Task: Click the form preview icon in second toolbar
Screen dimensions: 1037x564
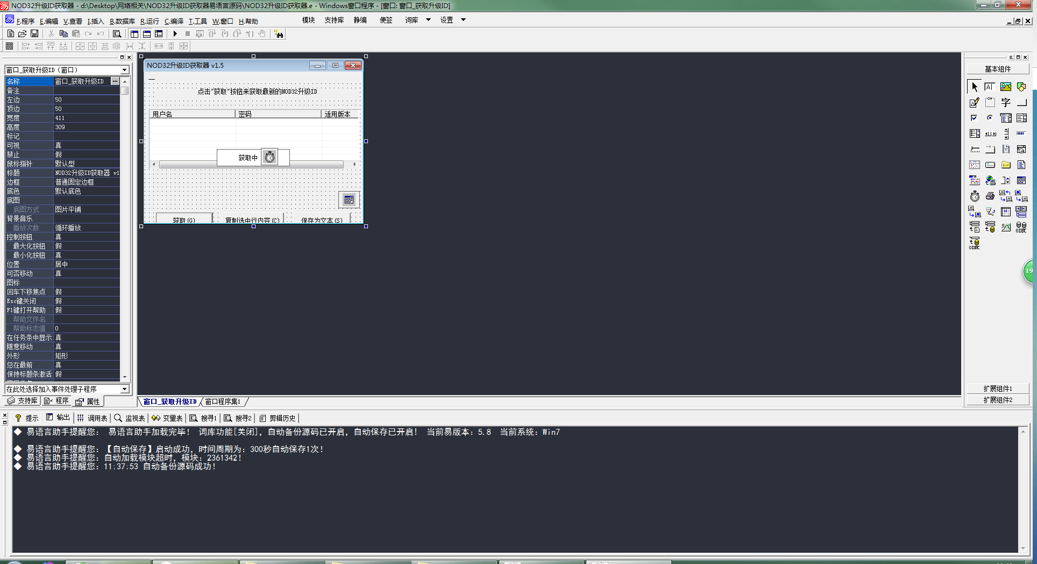Action: pyautogui.click(x=9, y=46)
